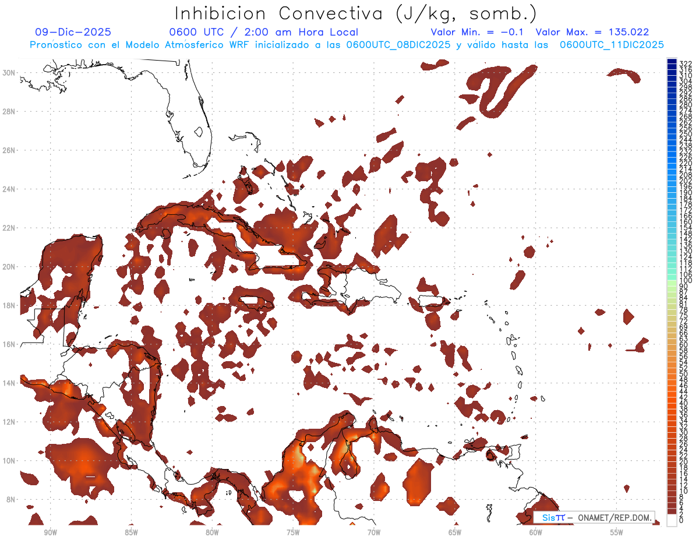699x540 pixels.
Task: Click the 65W longitude label
Action: (455, 532)
